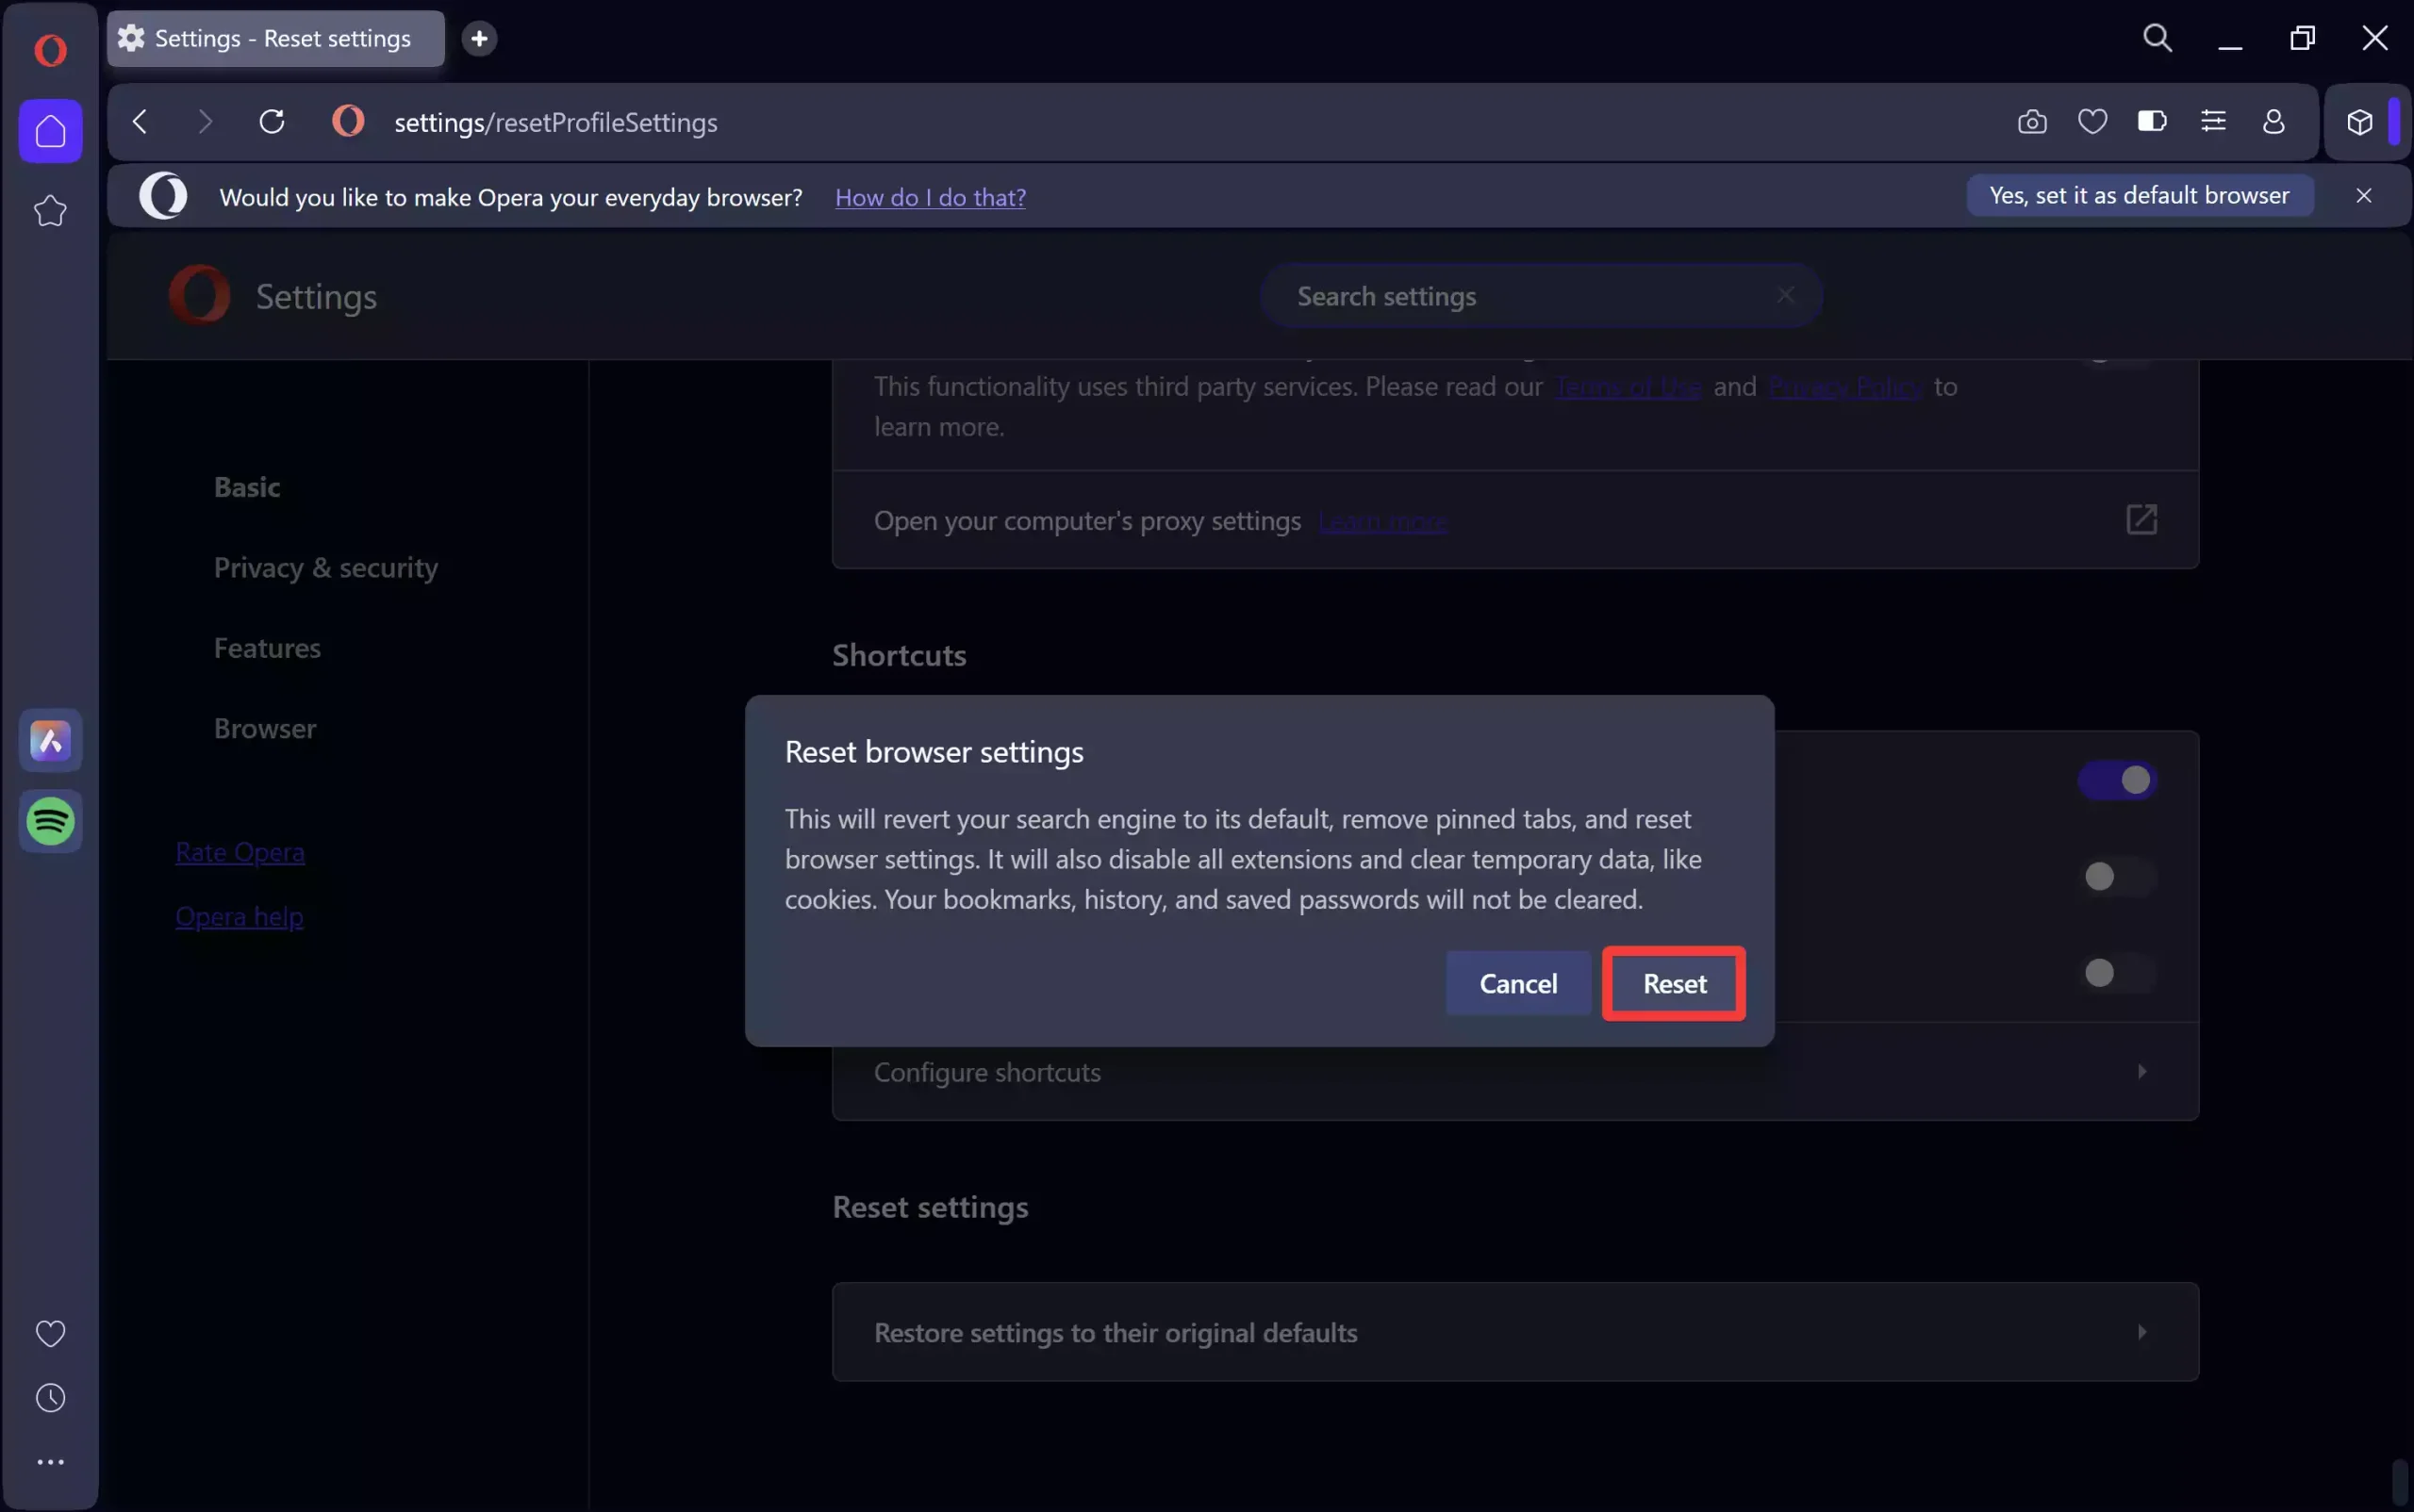Open Aria AI from the sidebar
Screen dimensions: 2414x1512
tap(50, 740)
